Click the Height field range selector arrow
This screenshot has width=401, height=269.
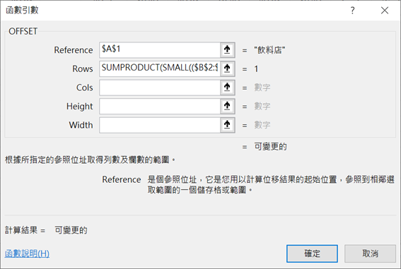[227, 106]
